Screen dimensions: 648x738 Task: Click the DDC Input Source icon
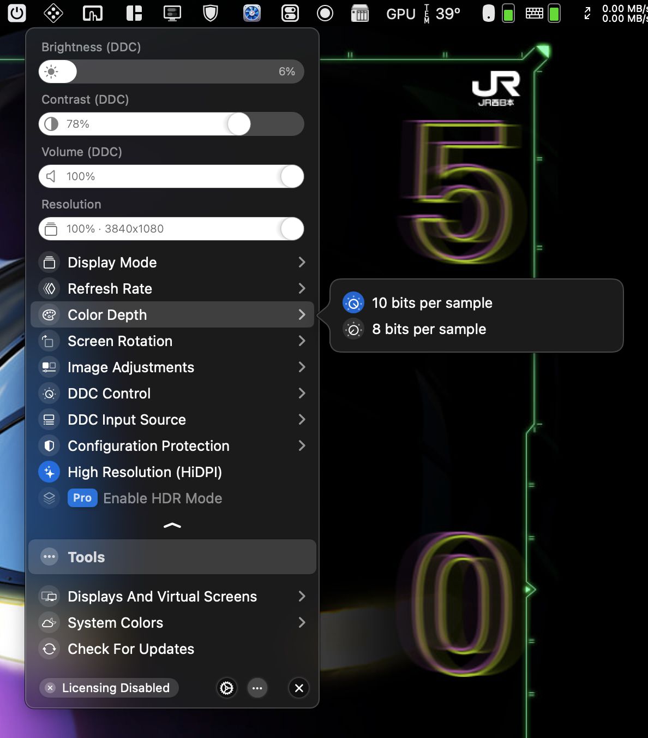(x=49, y=420)
